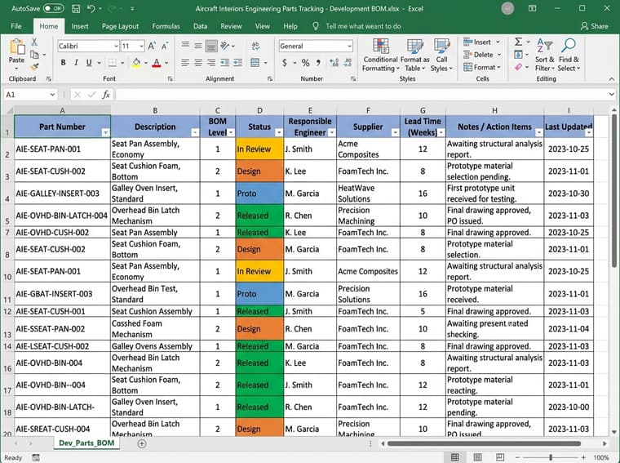Open the File menu
This screenshot has width=620, height=463.
click(x=16, y=26)
